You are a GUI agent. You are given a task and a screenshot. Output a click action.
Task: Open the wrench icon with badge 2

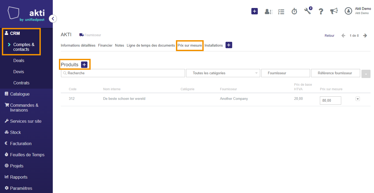coord(308,11)
